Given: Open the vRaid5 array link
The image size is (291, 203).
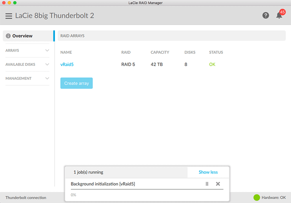Looking at the screenshot, I should tap(67, 65).
